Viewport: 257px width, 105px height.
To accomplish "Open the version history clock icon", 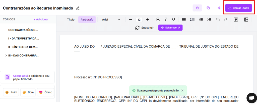I will coord(197,8).
